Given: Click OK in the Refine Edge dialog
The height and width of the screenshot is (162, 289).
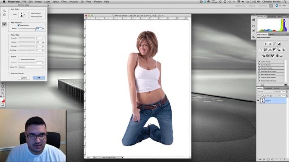Looking at the screenshot, I should [39, 78].
